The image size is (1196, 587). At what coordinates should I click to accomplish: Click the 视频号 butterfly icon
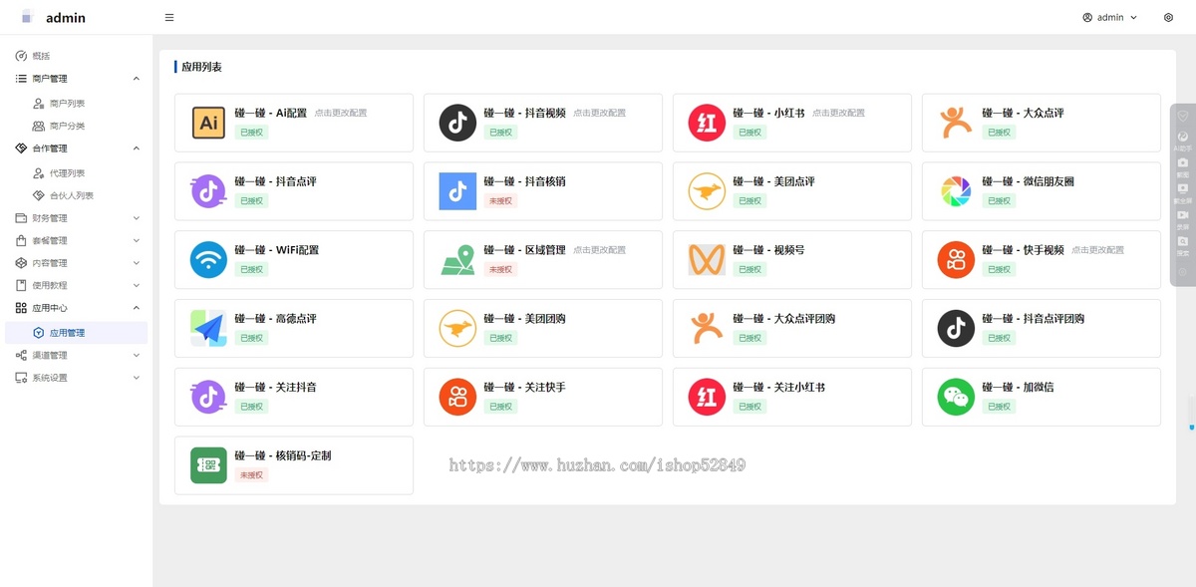tap(707, 260)
